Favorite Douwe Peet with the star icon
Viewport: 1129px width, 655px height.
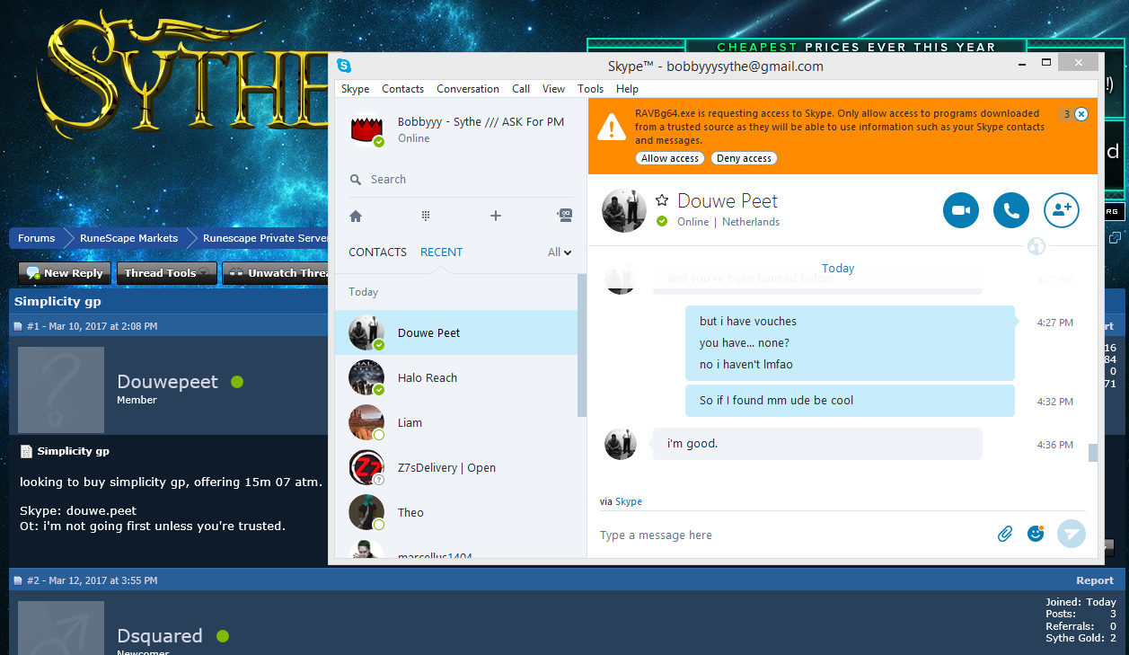tap(662, 200)
